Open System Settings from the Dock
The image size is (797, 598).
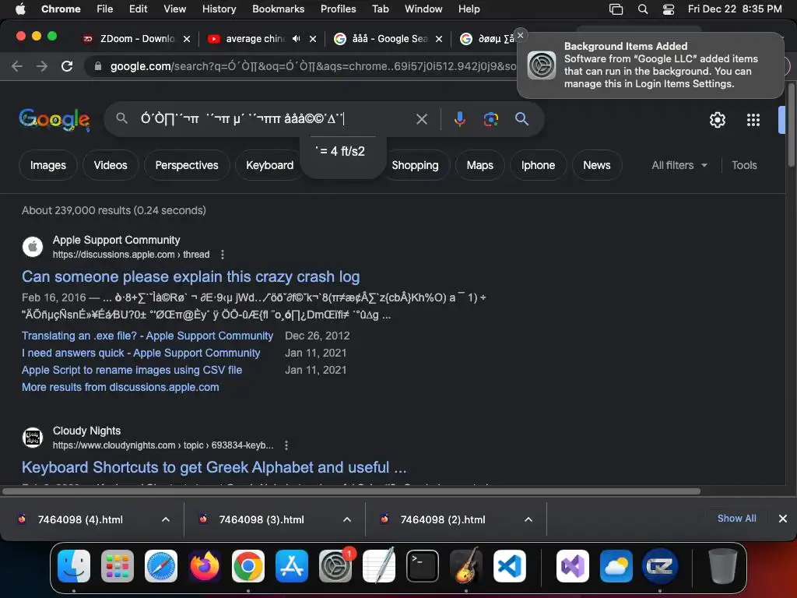(335, 566)
